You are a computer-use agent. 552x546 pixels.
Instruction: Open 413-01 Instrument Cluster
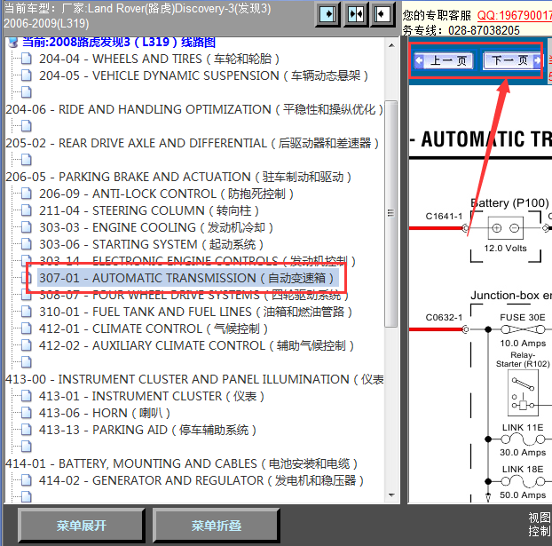click(152, 396)
